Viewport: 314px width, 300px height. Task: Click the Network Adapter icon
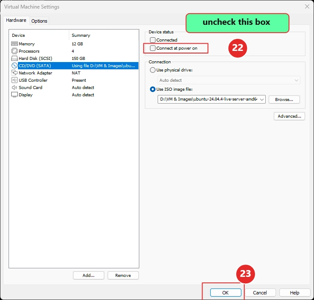click(x=15, y=73)
